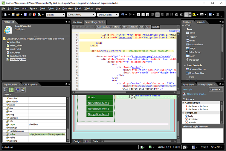Image resolution: width=226 pixels, height=151 pixels.
Task: Show categorized list in Tag Properties
Action: click(6, 90)
